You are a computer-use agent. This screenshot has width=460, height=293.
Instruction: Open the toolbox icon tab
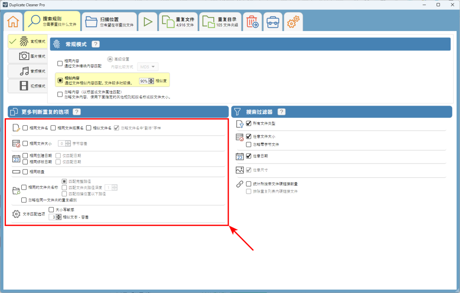coord(273,22)
